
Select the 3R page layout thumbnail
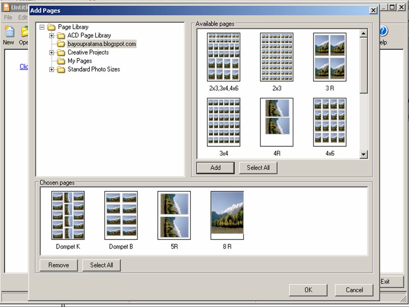[329, 56]
